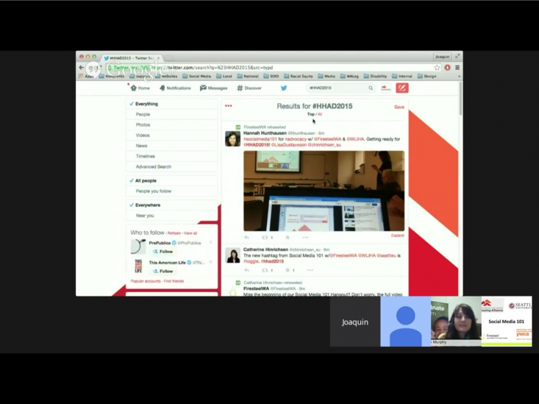Click the Twitter bird logo
539x404 pixels.
click(284, 88)
